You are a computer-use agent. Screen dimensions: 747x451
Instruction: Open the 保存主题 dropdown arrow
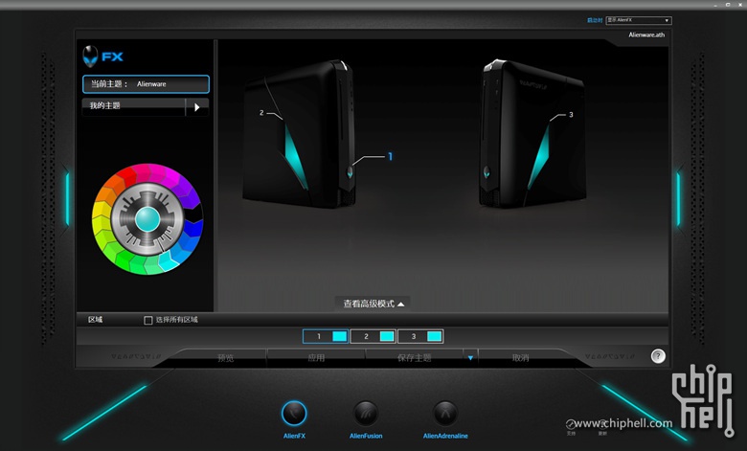point(470,358)
